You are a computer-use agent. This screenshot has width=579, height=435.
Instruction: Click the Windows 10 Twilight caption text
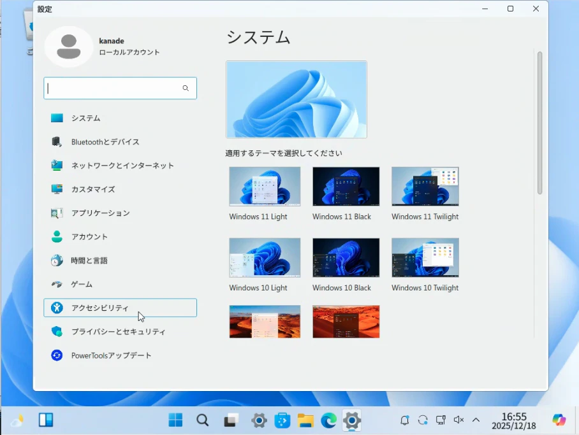coord(425,288)
